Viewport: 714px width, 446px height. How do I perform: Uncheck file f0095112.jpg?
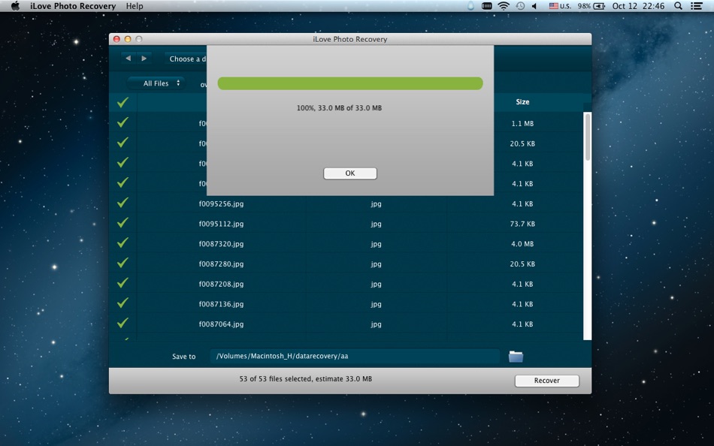pos(123,222)
